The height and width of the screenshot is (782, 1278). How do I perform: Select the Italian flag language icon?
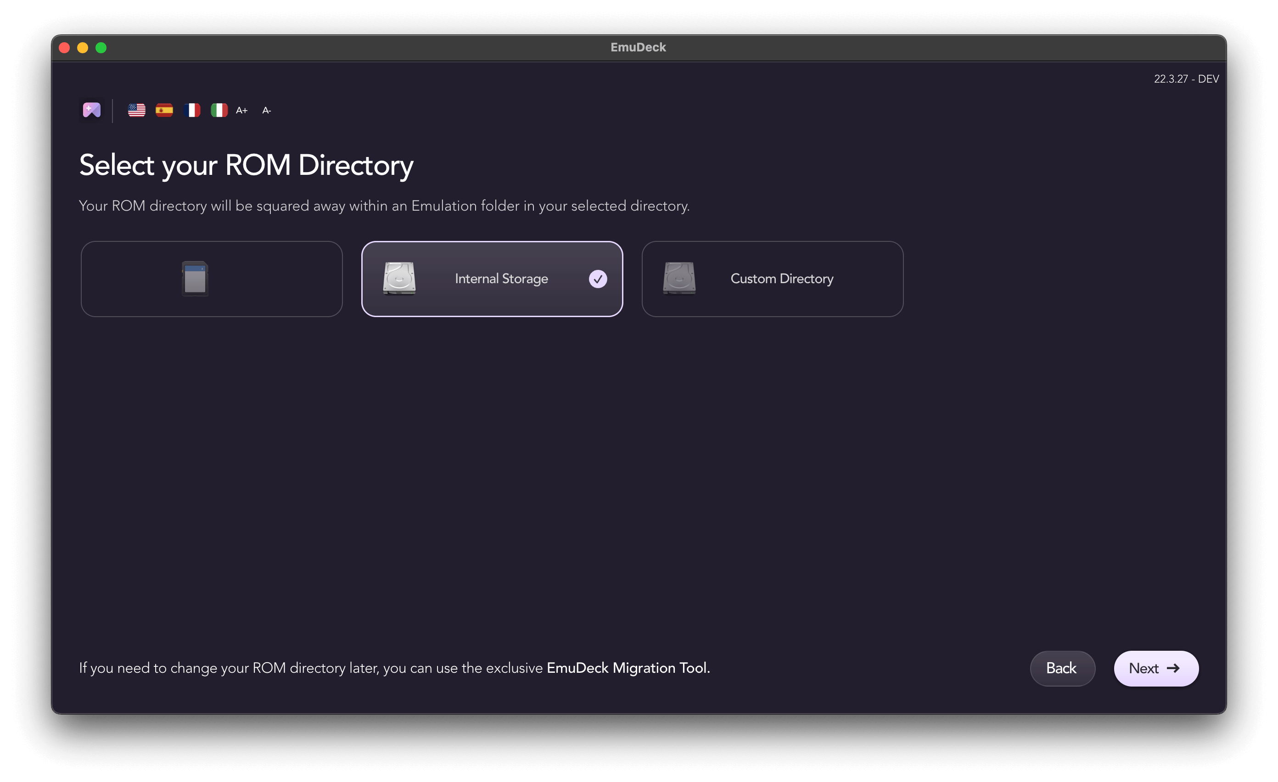(x=220, y=111)
